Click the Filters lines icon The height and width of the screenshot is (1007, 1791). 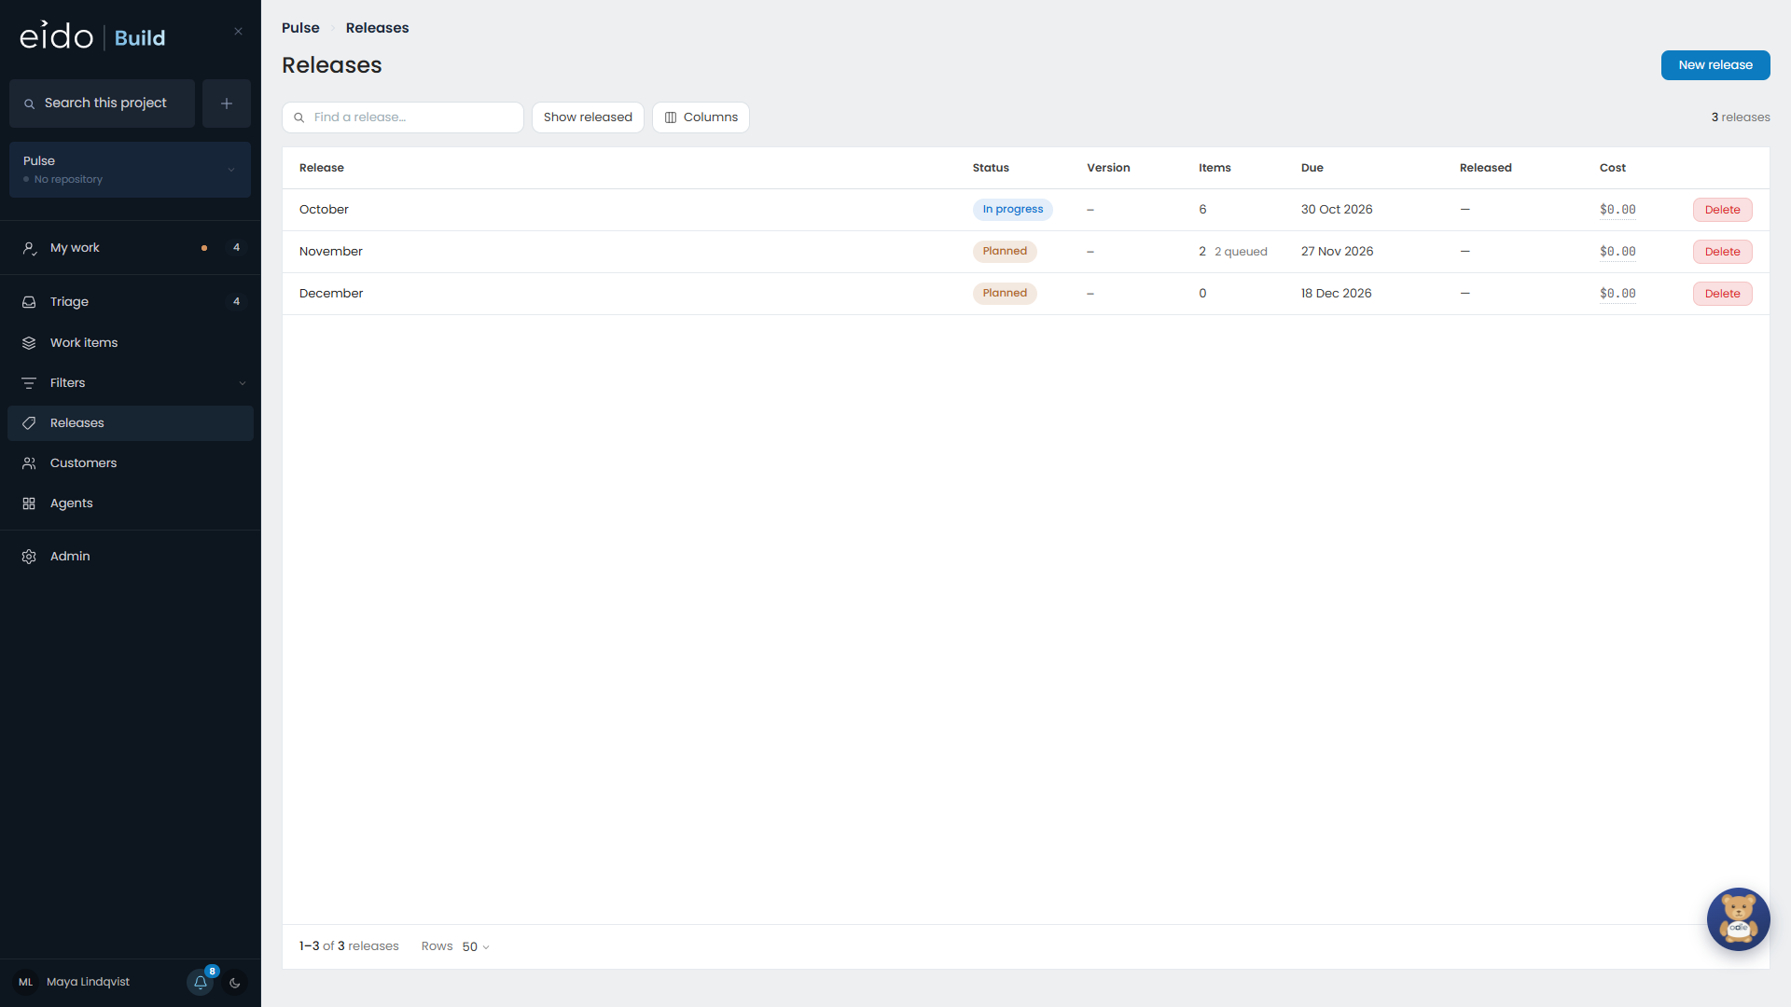tap(29, 383)
